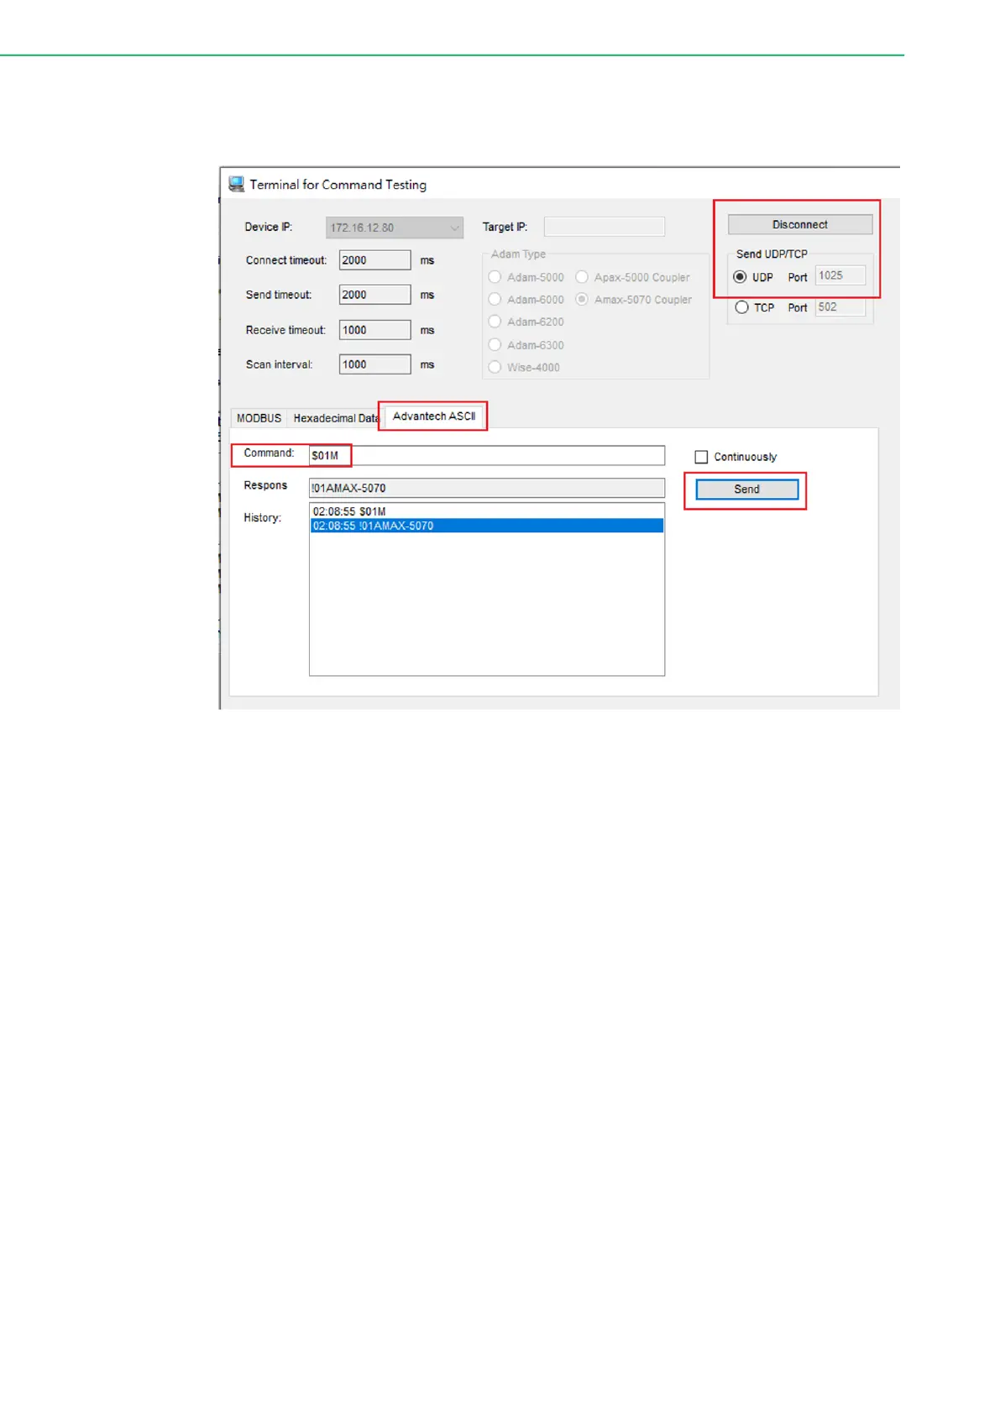The width and height of the screenshot is (1000, 1414).
Task: Switch to the MODBUS tab
Action: click(259, 418)
